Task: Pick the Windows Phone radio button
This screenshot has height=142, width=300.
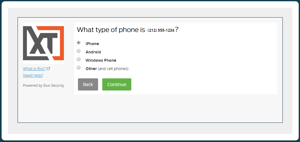Action: click(79, 59)
